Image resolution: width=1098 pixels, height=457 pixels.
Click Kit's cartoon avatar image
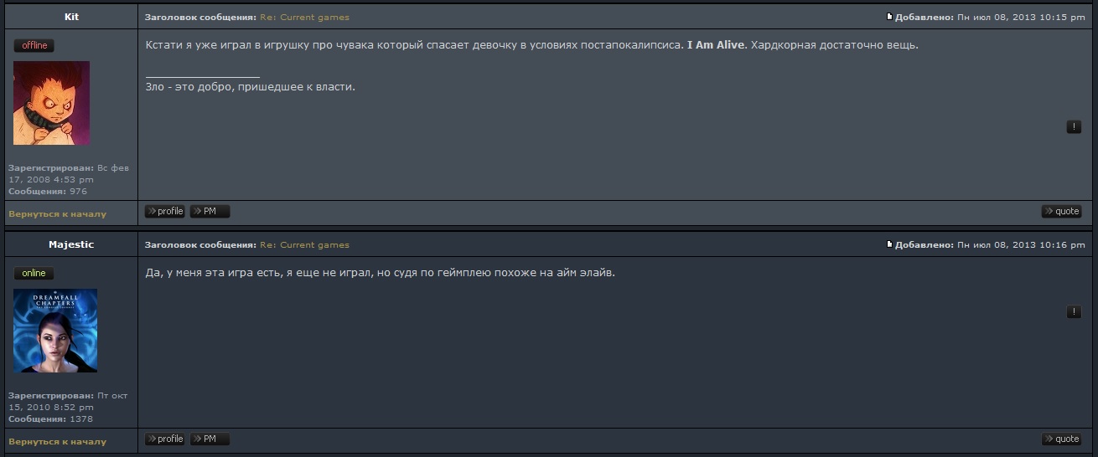(x=51, y=103)
